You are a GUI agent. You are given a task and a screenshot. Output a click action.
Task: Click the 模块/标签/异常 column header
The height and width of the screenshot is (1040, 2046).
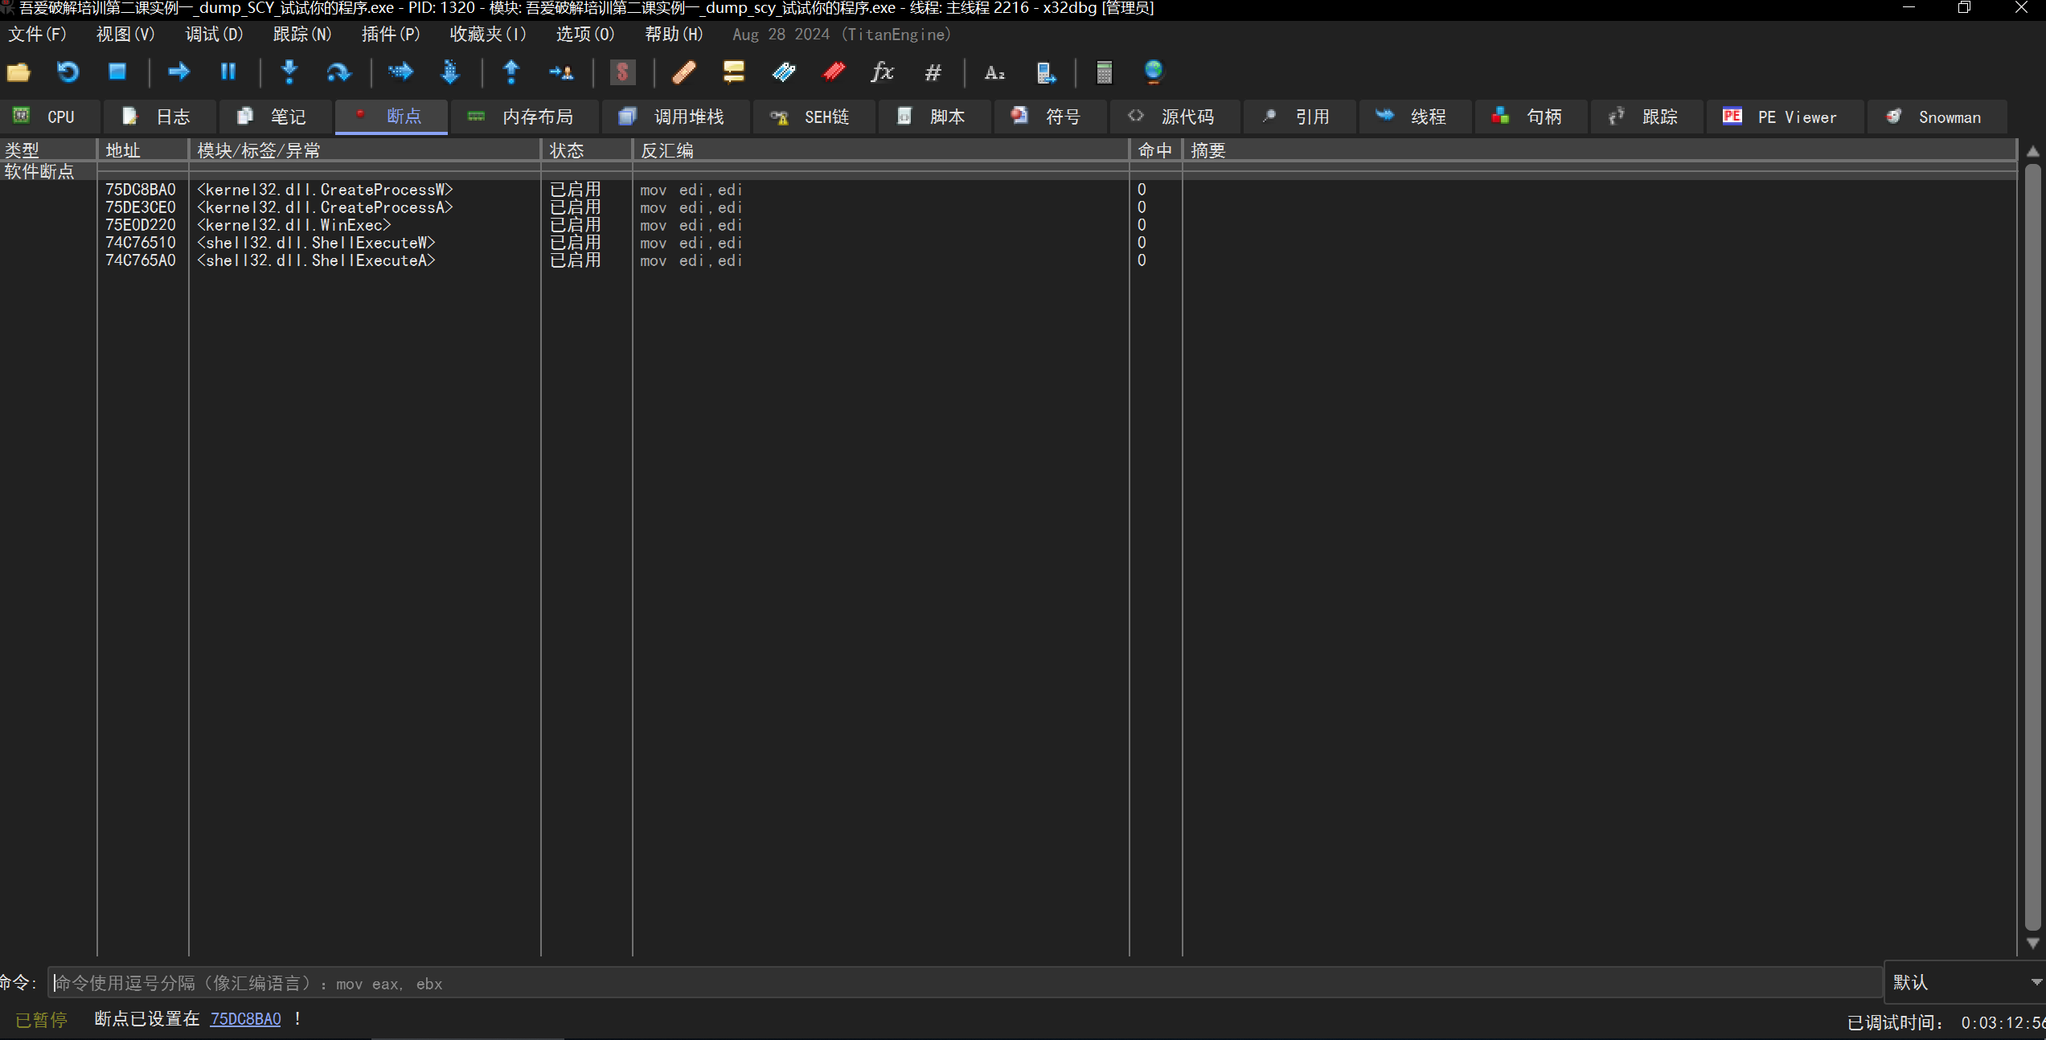tap(365, 150)
